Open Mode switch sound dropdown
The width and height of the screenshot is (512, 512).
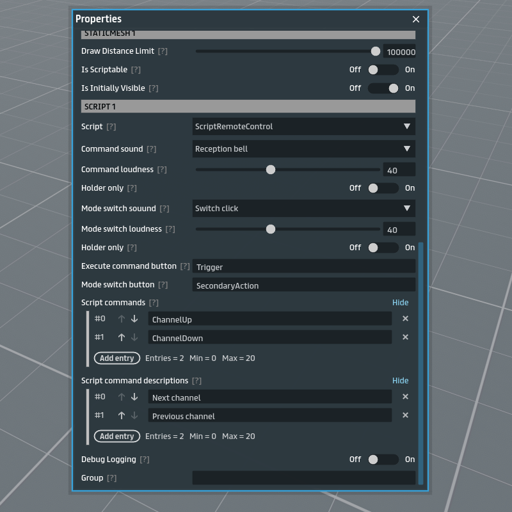303,209
